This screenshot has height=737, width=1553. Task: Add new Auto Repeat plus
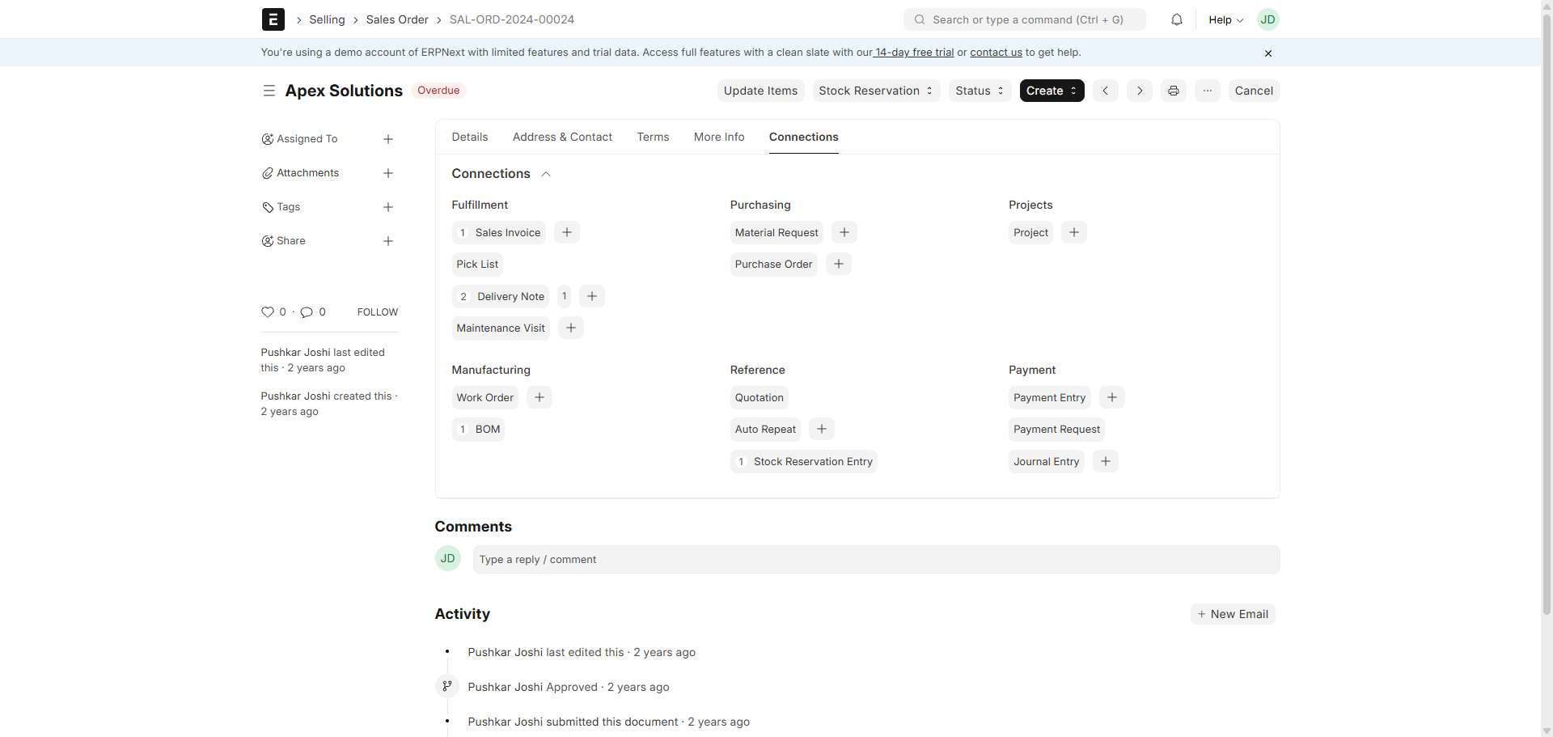[822, 429]
